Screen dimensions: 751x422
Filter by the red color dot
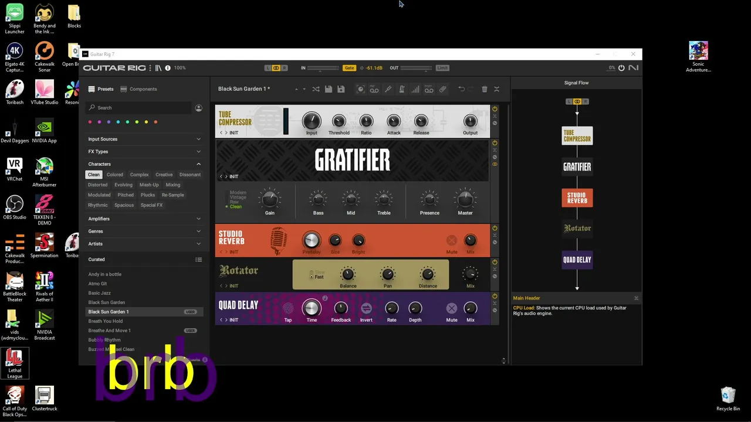(90, 122)
